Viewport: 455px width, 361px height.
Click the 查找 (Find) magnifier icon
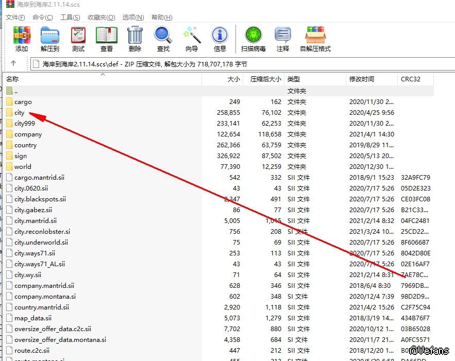pyautogui.click(x=163, y=39)
